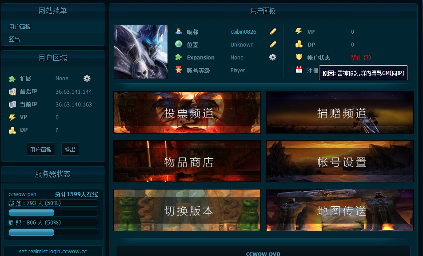Open the 投票频道 voting banner
The image size is (423, 256).
[x=187, y=113]
